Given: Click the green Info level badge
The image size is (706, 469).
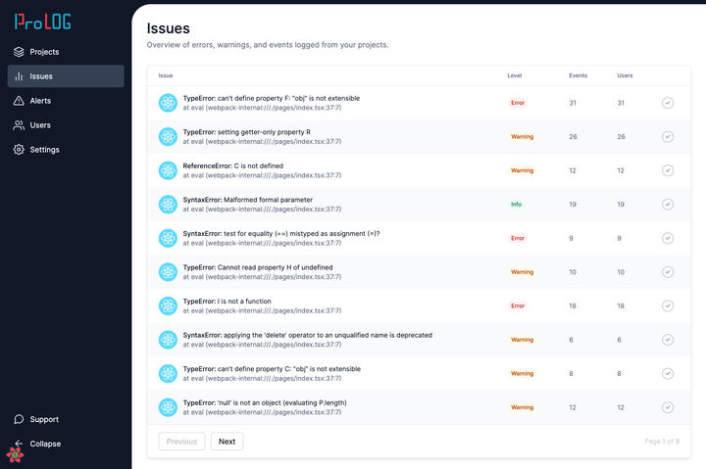Looking at the screenshot, I should [x=516, y=205].
